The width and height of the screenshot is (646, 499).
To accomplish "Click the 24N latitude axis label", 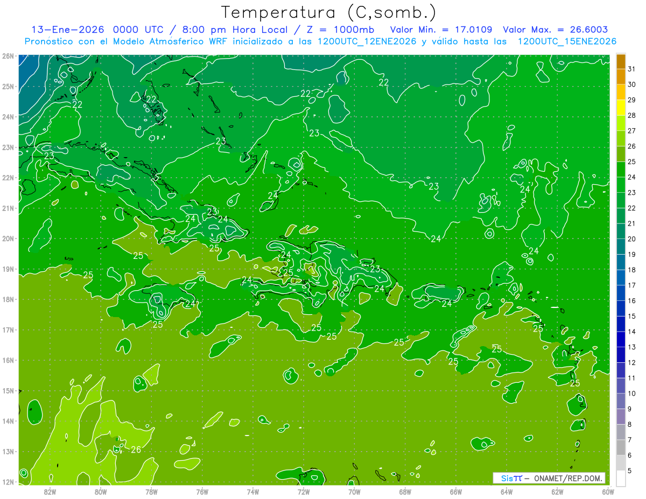I will point(8,117).
